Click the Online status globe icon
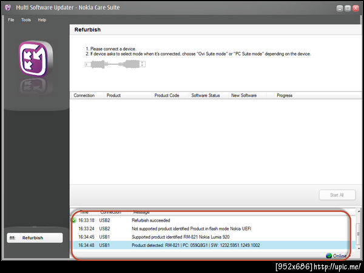The height and width of the screenshot is (273, 364). point(329,255)
